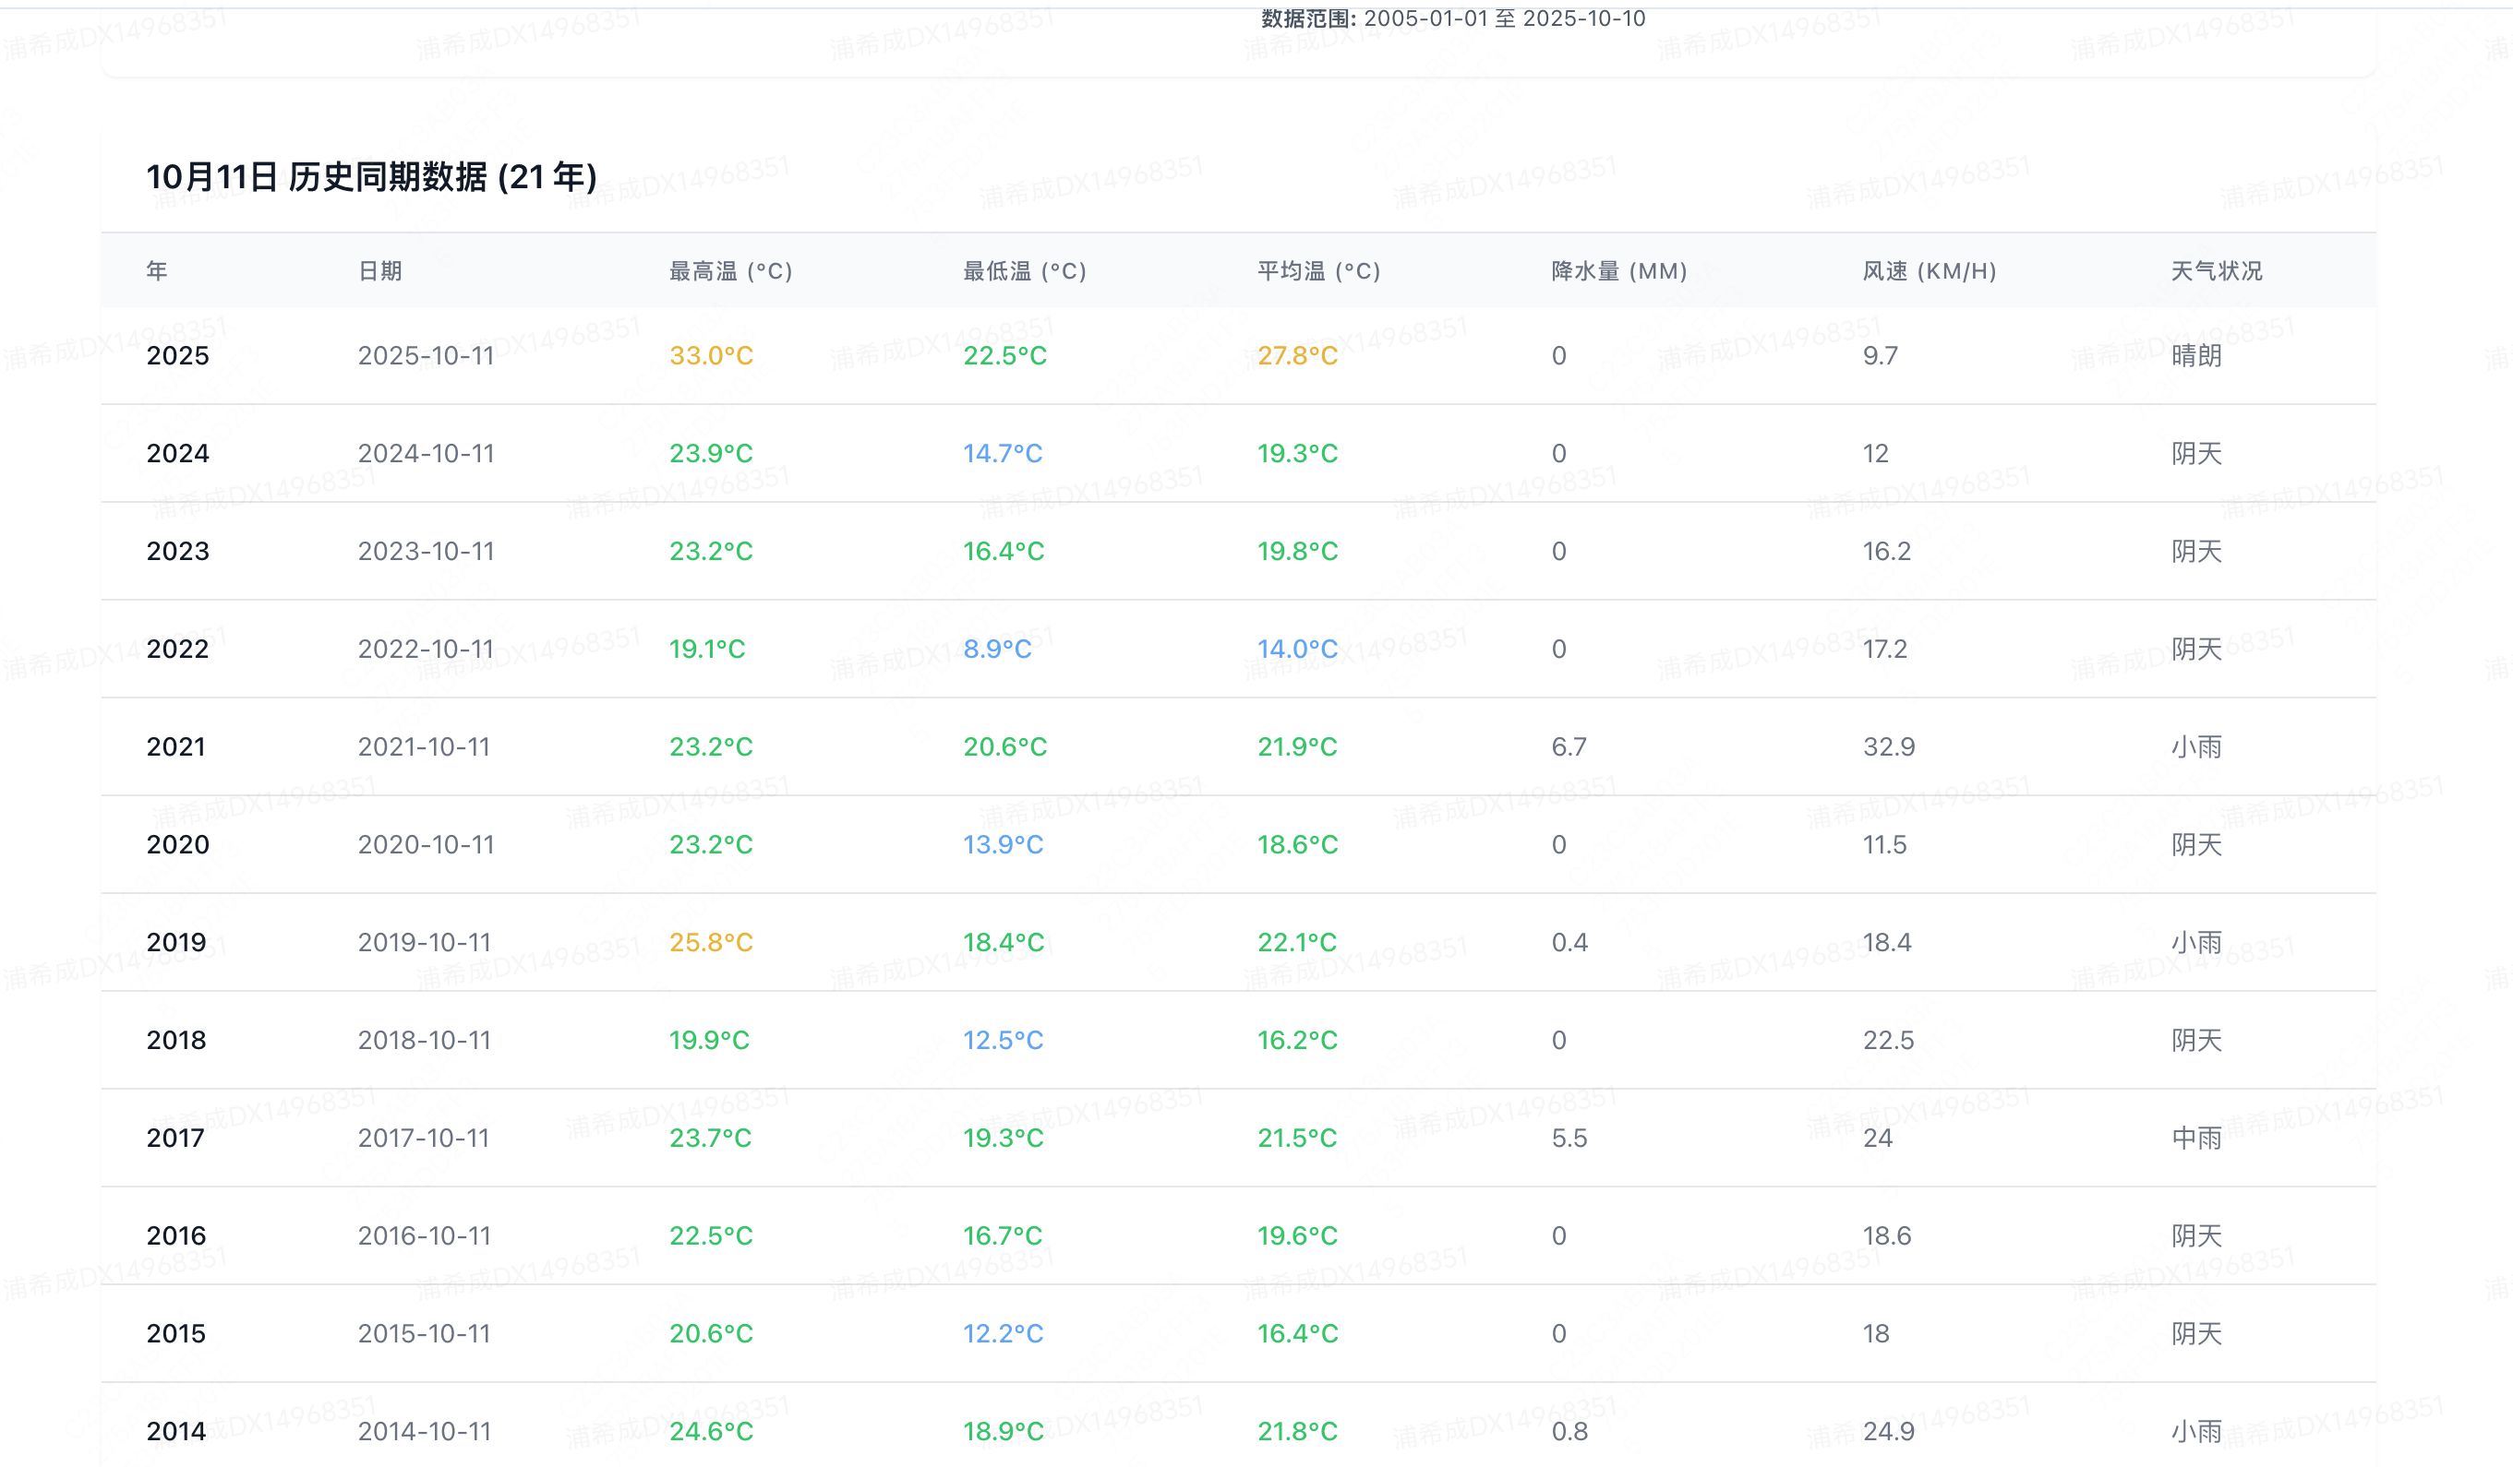This screenshot has height=1467, width=2513.
Task: Click 中雨 weather status for 2017
Action: (2196, 1139)
